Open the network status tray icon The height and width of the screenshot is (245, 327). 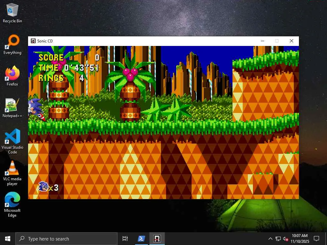pyautogui.click(x=278, y=239)
